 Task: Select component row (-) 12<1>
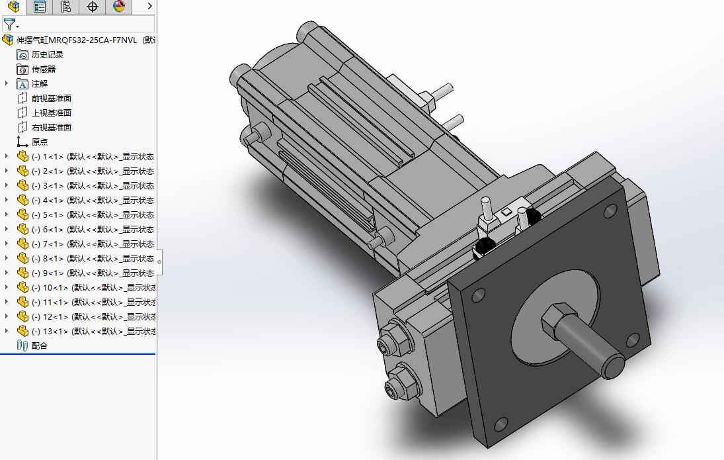pyautogui.click(x=86, y=316)
